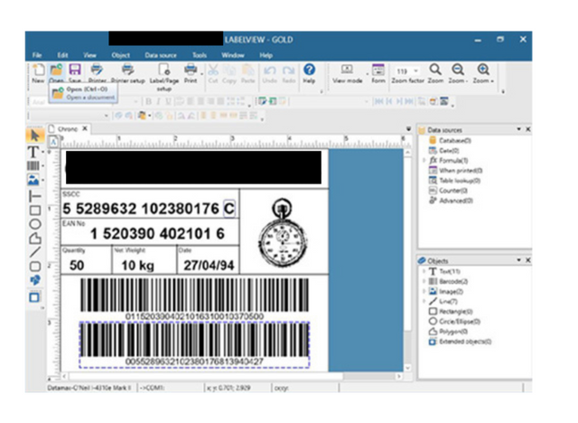This screenshot has height=423, width=578.
Task: Open the Zoom factor dropdown
Action: 416,70
